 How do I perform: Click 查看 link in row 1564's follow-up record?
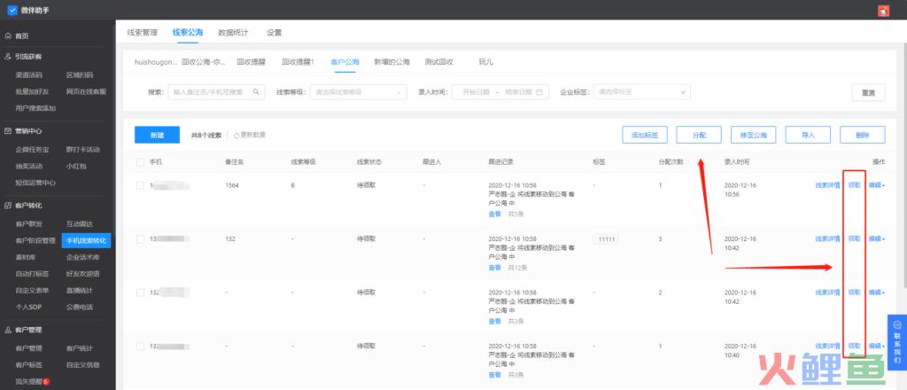[494, 214]
